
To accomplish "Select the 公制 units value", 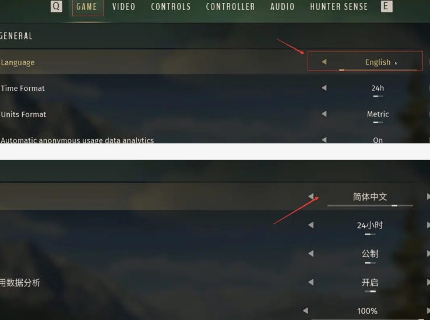I will [x=370, y=254].
